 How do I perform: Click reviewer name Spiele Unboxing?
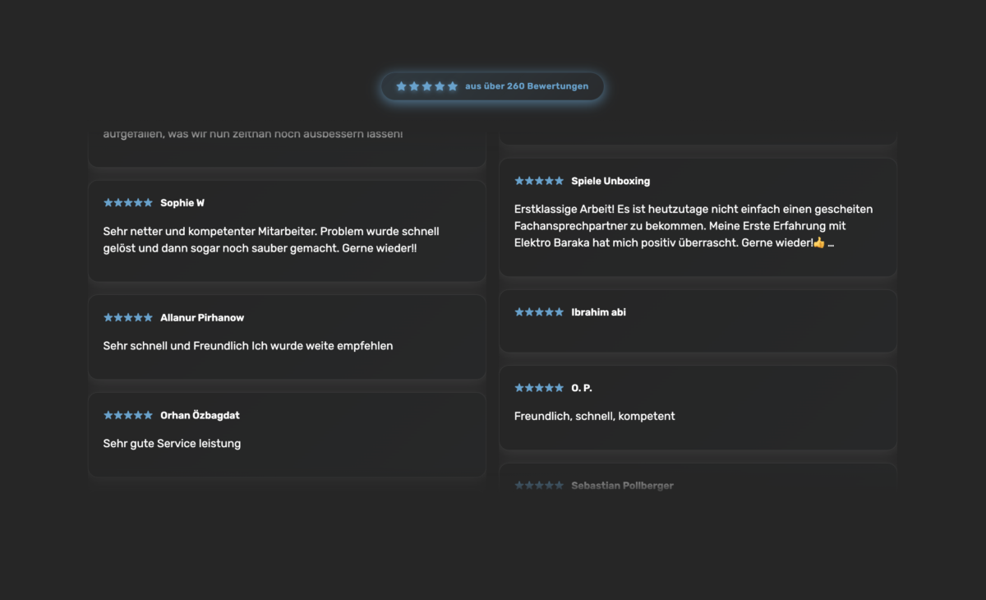coord(610,181)
